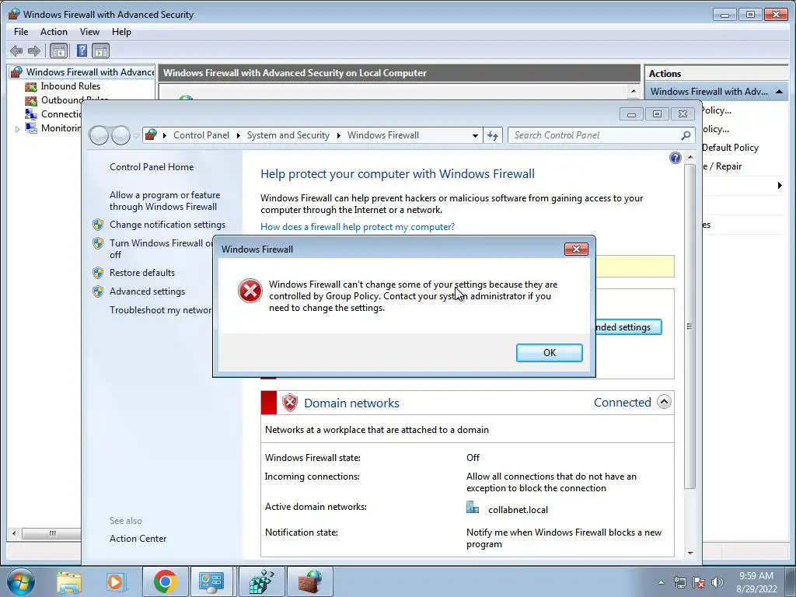Screen dimensions: 796x597
Task: Launch Google Chrome from the taskbar
Action: pos(165,581)
